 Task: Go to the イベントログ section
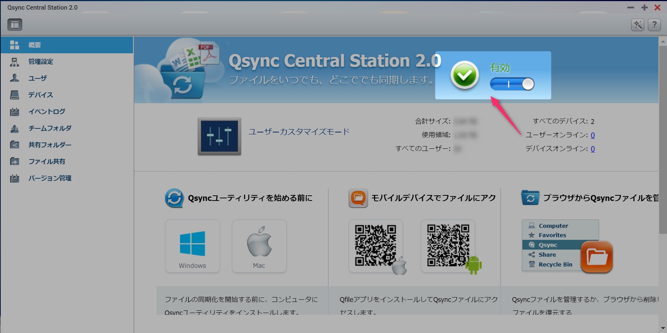(x=67, y=112)
